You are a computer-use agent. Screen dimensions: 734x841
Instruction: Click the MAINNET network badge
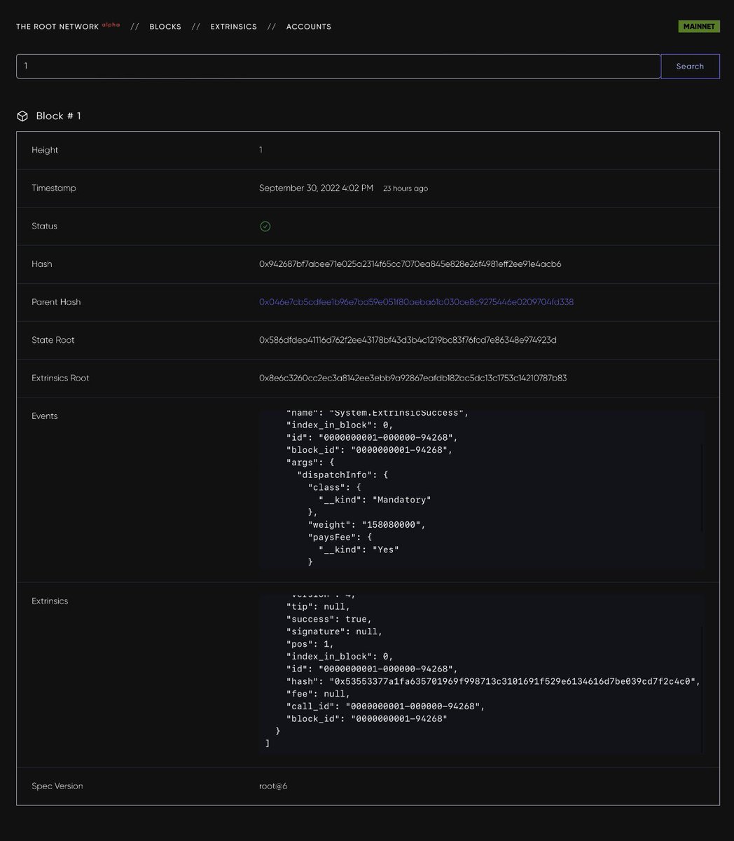pos(698,27)
